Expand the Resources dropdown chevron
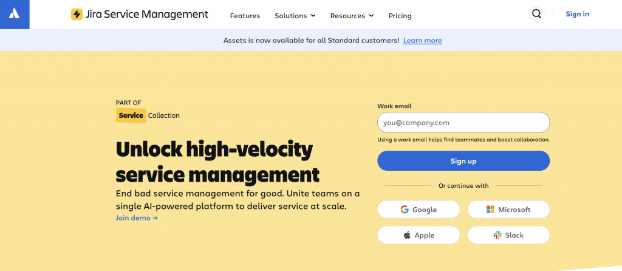This screenshot has width=622, height=271. click(371, 15)
